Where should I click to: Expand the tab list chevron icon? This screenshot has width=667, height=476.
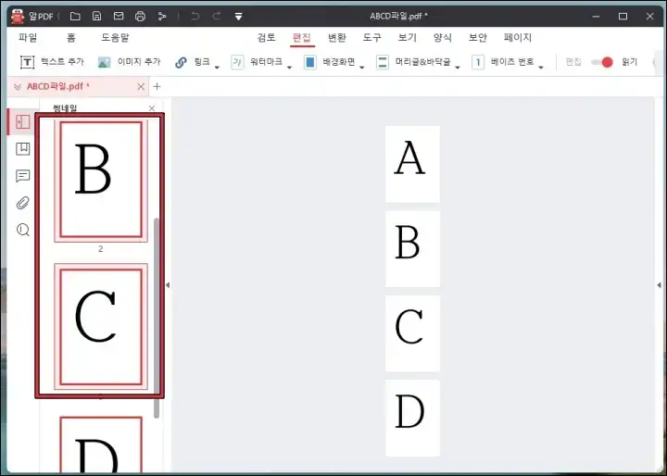(18, 87)
